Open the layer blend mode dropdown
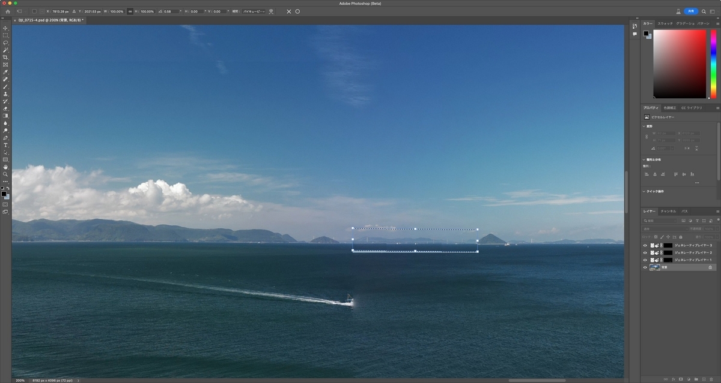 click(x=664, y=228)
